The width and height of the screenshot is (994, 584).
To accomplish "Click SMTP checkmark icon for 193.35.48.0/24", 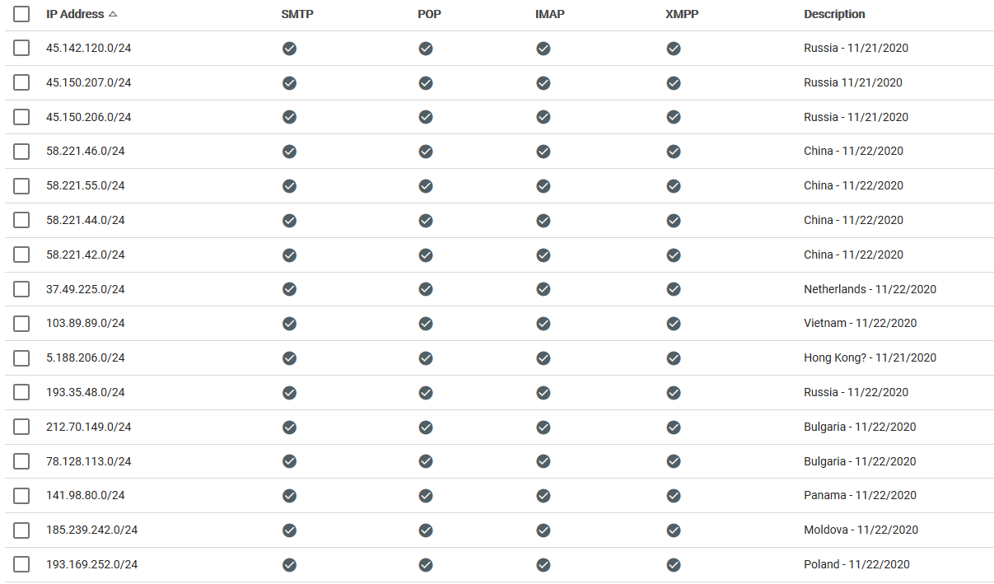I will [x=289, y=392].
